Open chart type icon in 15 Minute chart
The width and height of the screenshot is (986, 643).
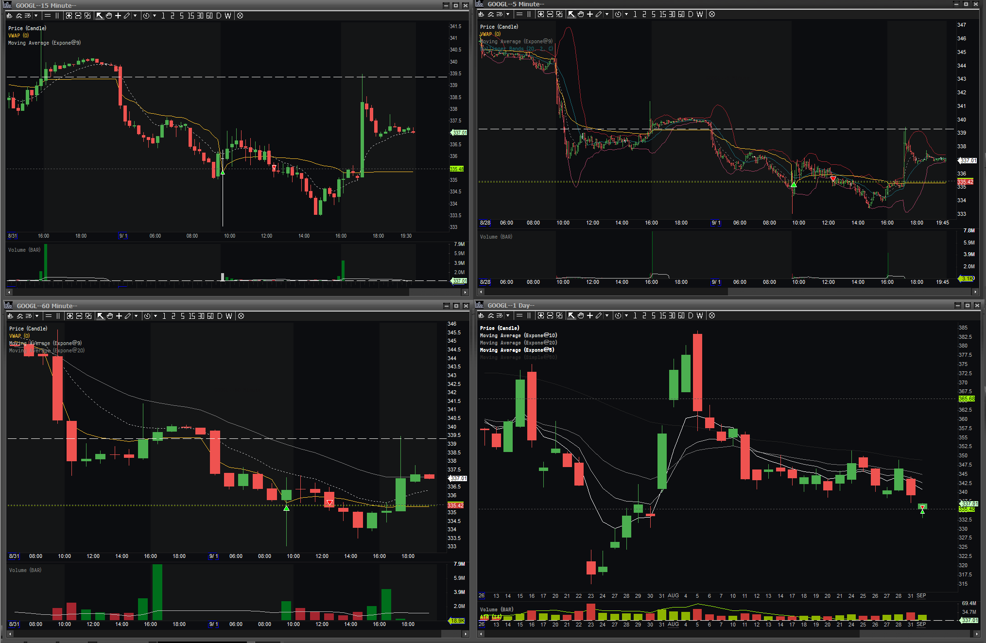(x=9, y=16)
